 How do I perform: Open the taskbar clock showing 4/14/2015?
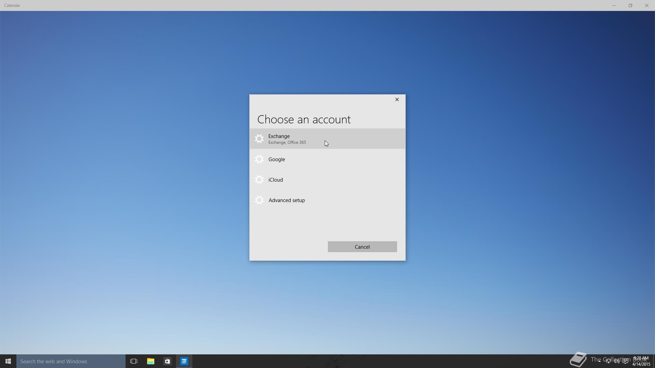(x=641, y=361)
